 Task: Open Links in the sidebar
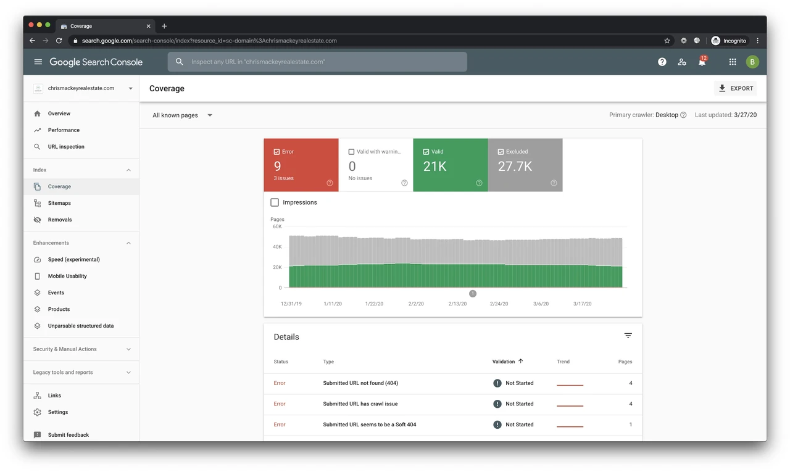(x=81, y=395)
